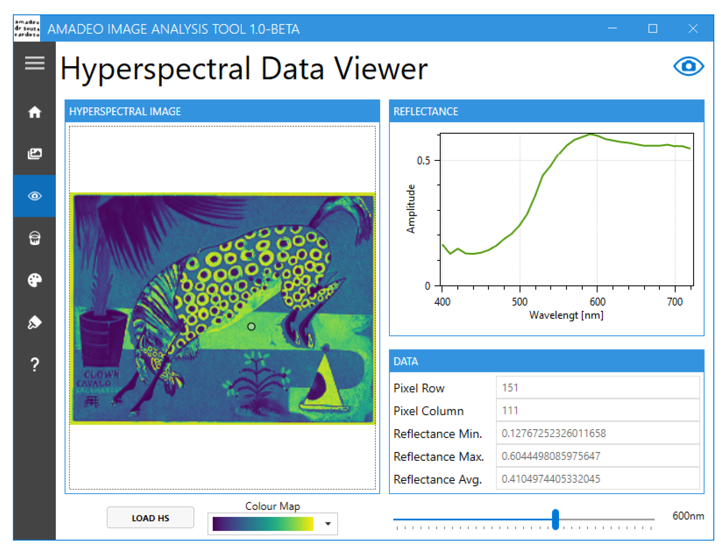
Task: Click the circle marker on hyperspectral image
Action: tap(251, 326)
